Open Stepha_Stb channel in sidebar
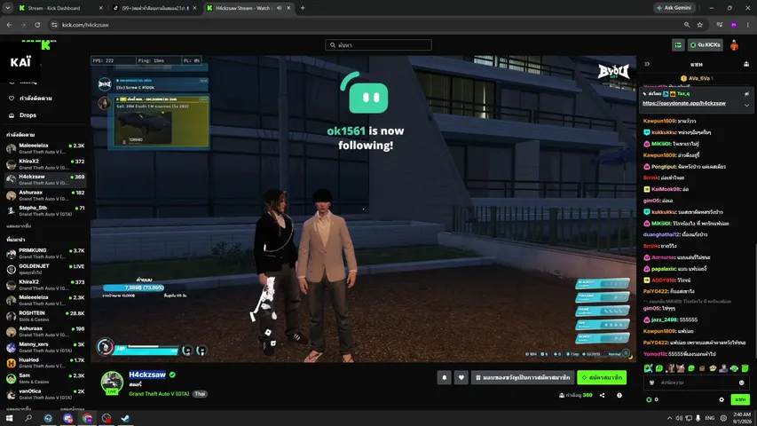757x426 pixels. (x=45, y=210)
